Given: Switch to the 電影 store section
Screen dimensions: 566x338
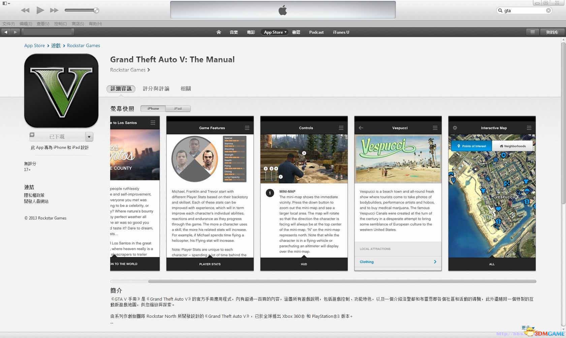Looking at the screenshot, I should click(x=251, y=32).
